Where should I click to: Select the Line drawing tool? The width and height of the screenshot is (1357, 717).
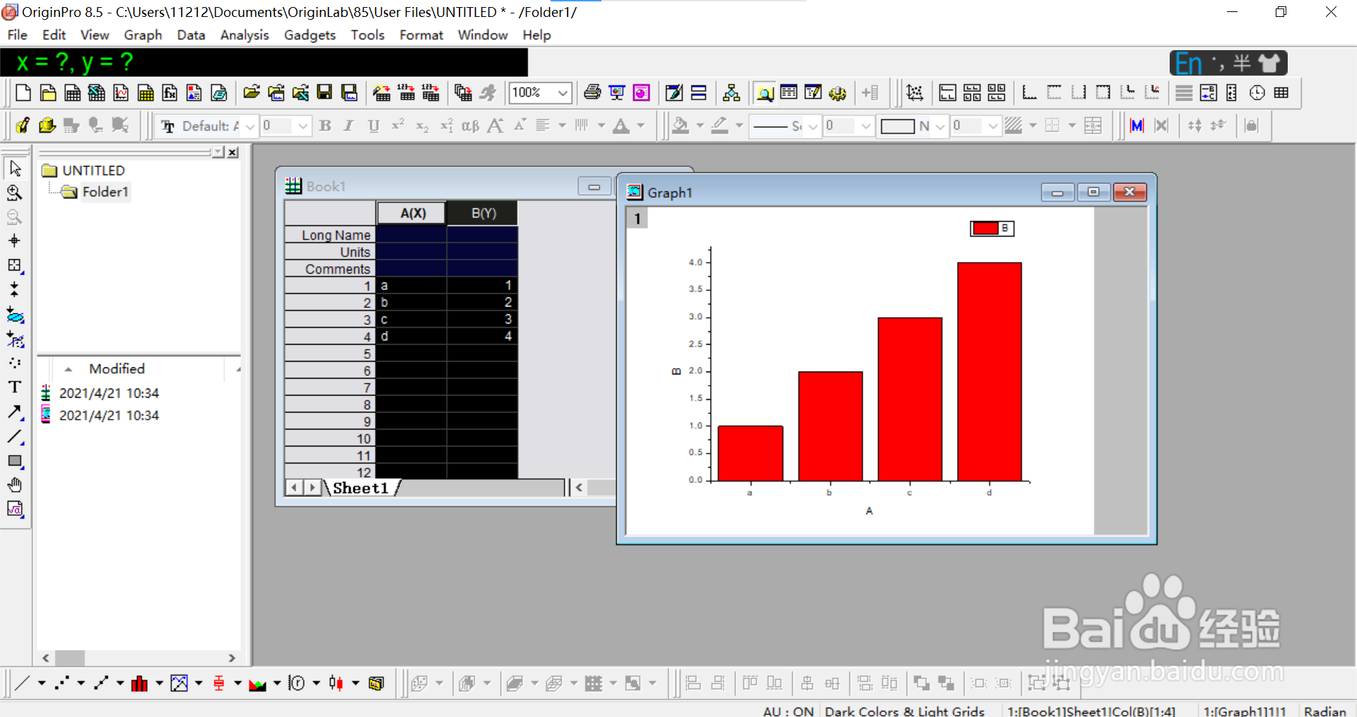(15, 437)
